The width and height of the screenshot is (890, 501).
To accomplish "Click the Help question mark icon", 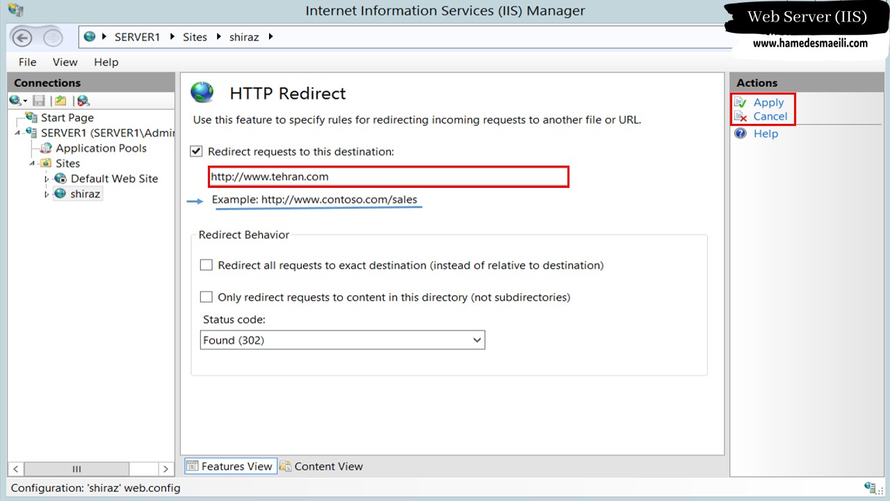I will pos(741,133).
